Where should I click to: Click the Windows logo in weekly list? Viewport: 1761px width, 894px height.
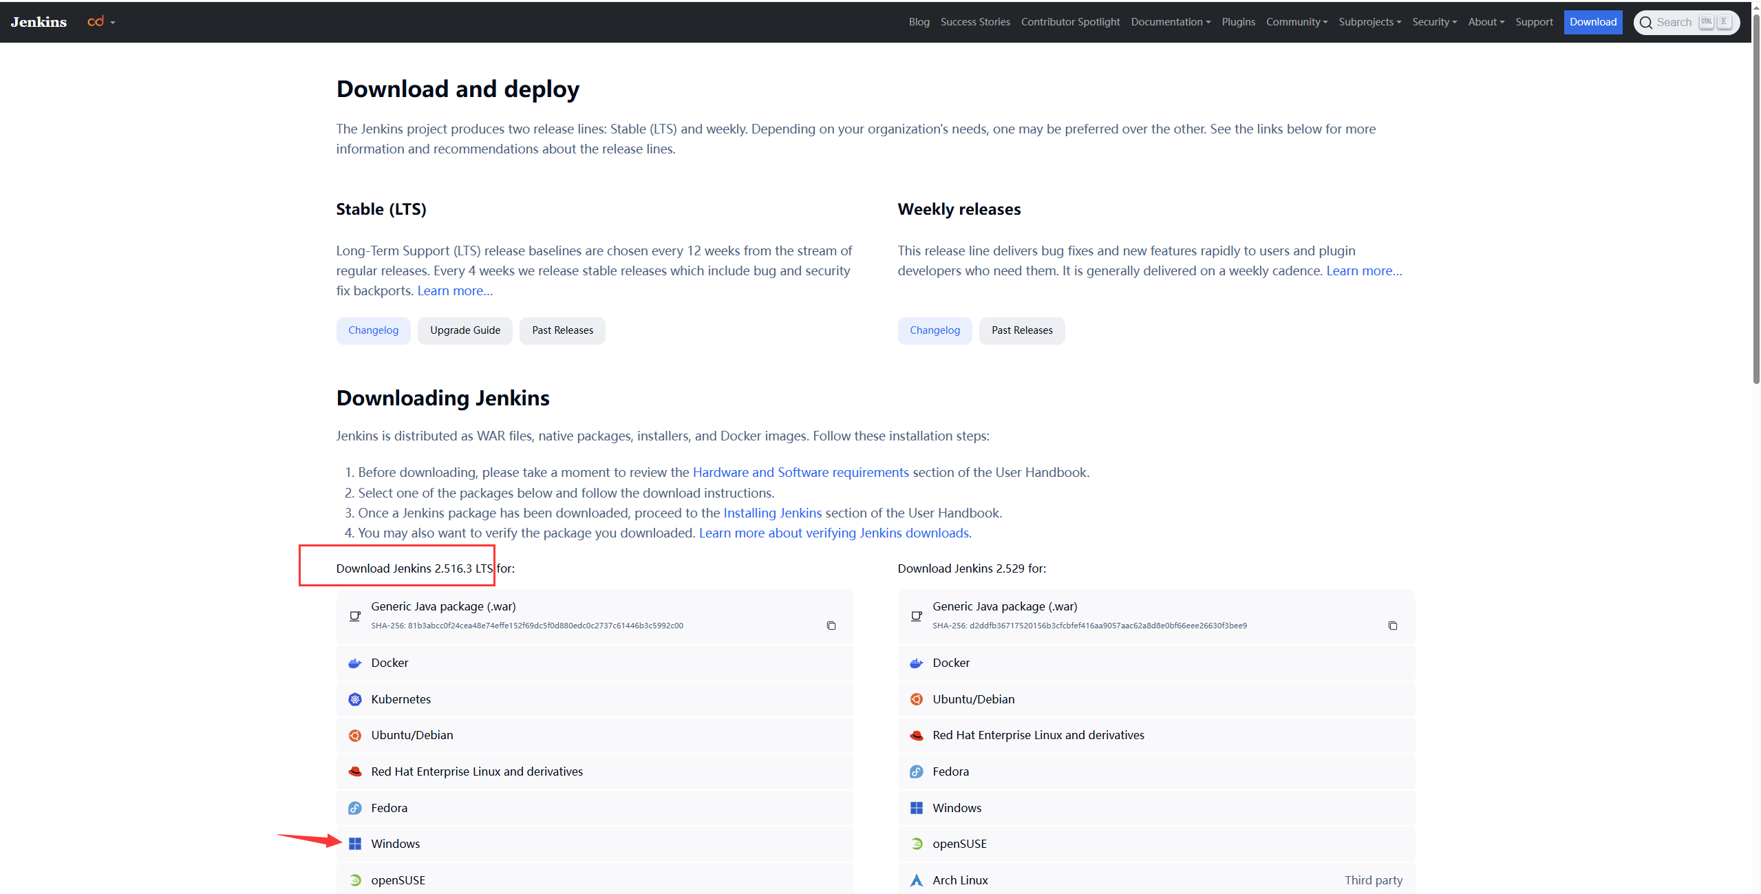click(x=917, y=808)
